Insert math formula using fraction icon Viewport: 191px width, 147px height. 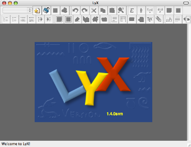tap(160, 10)
